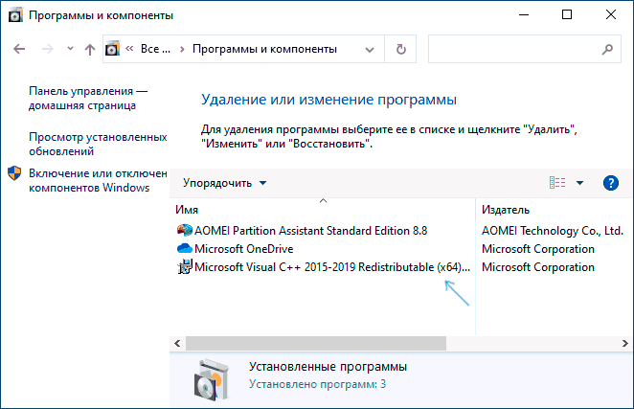Select the 'Все ...' breadcrumb segment
This screenshot has width=634, height=409.
155,49
